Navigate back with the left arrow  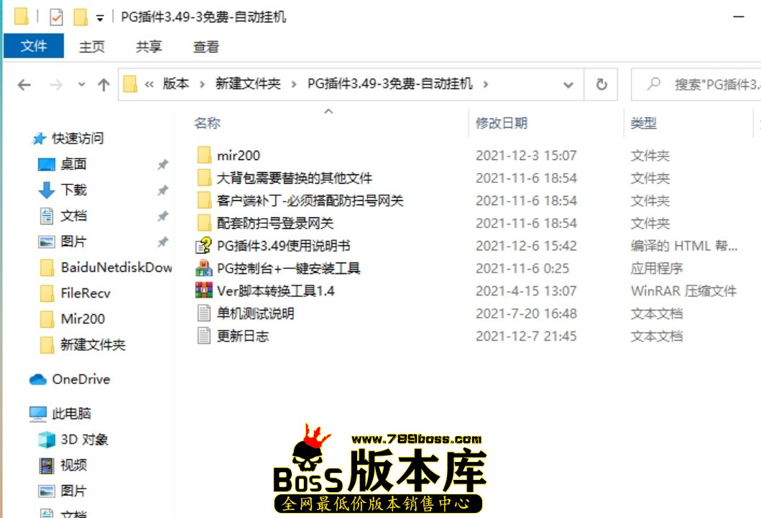(24, 85)
